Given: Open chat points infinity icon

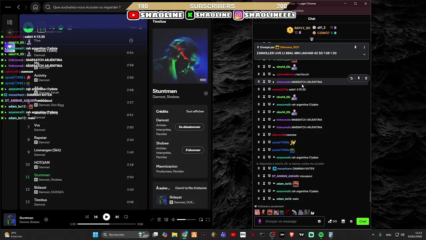Looking at the screenshot, I should (332, 221).
